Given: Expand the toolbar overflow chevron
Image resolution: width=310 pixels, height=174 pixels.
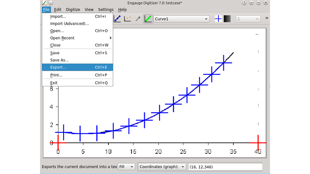Looking at the screenshot, I should click(x=266, y=19).
